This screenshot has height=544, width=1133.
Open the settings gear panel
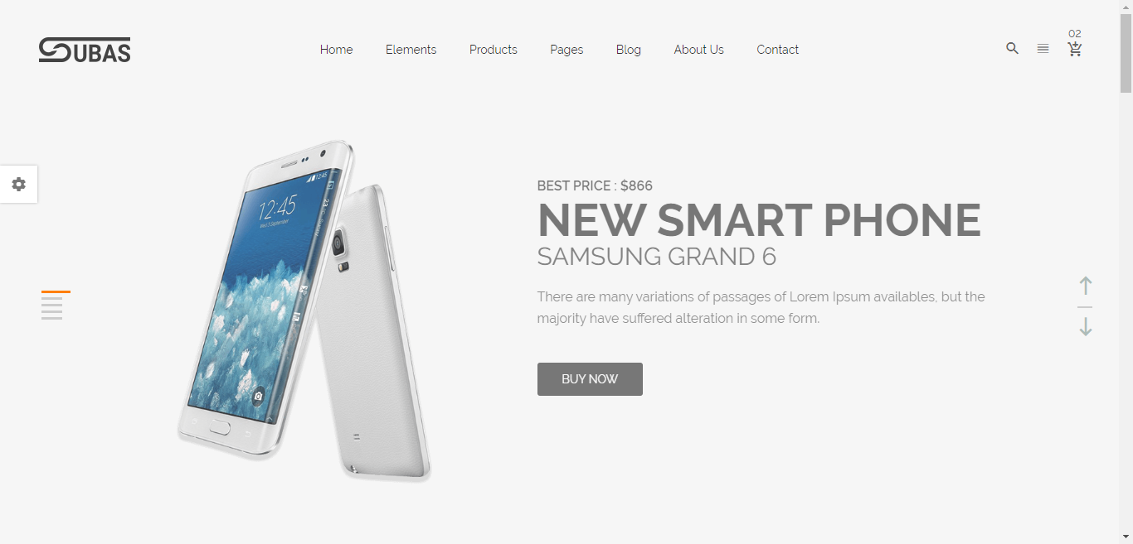click(x=18, y=184)
